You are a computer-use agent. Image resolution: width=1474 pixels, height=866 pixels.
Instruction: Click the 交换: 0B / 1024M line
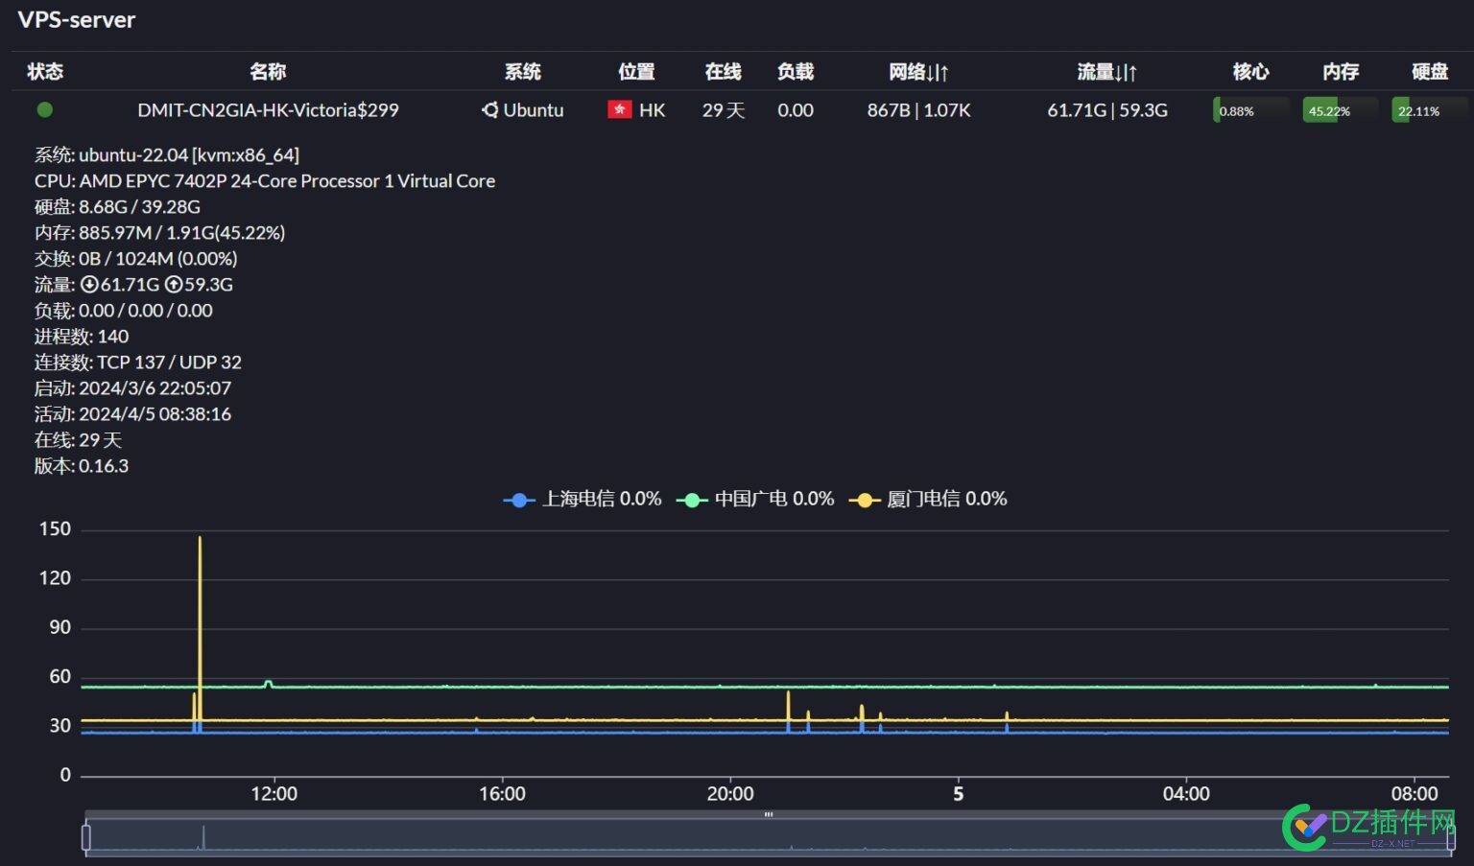pos(135,258)
